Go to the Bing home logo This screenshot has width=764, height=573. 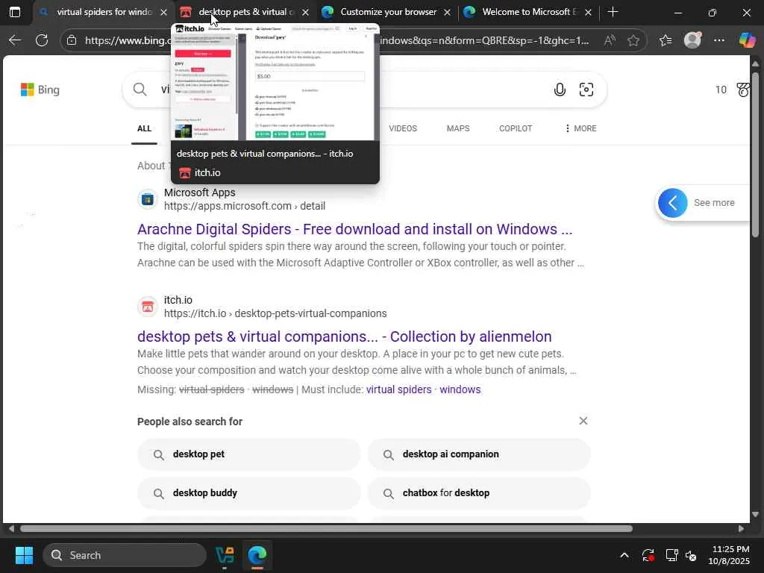click(x=40, y=90)
